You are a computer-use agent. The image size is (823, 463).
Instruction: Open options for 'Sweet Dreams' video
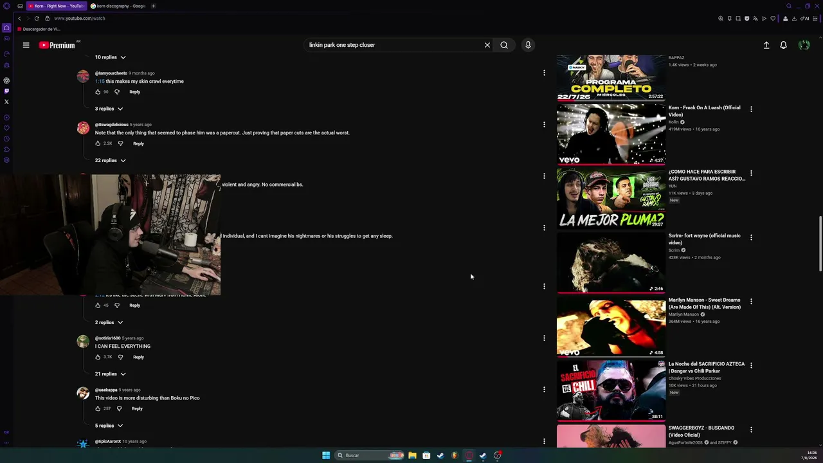pos(751,302)
